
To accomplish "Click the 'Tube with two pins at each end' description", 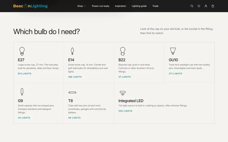I will (x=87, y=109).
